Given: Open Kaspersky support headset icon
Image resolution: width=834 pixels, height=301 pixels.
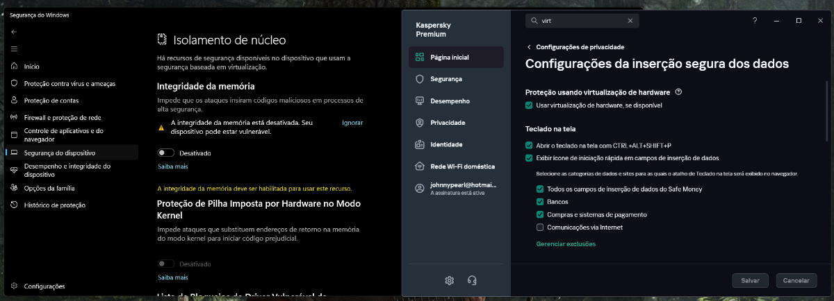Looking at the screenshot, I should click(x=473, y=280).
